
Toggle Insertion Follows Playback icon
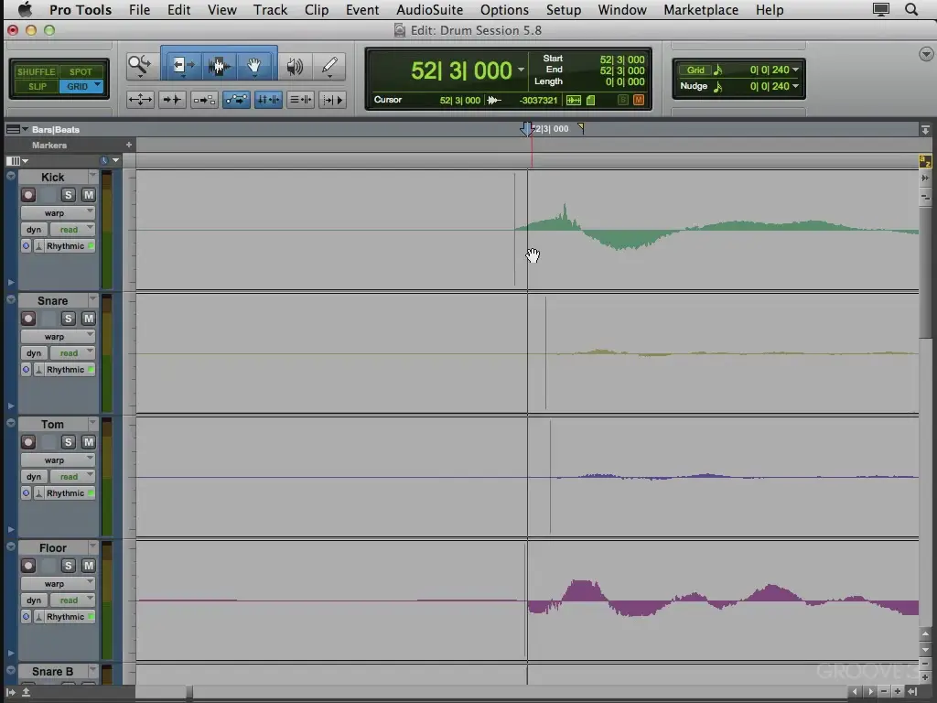333,100
